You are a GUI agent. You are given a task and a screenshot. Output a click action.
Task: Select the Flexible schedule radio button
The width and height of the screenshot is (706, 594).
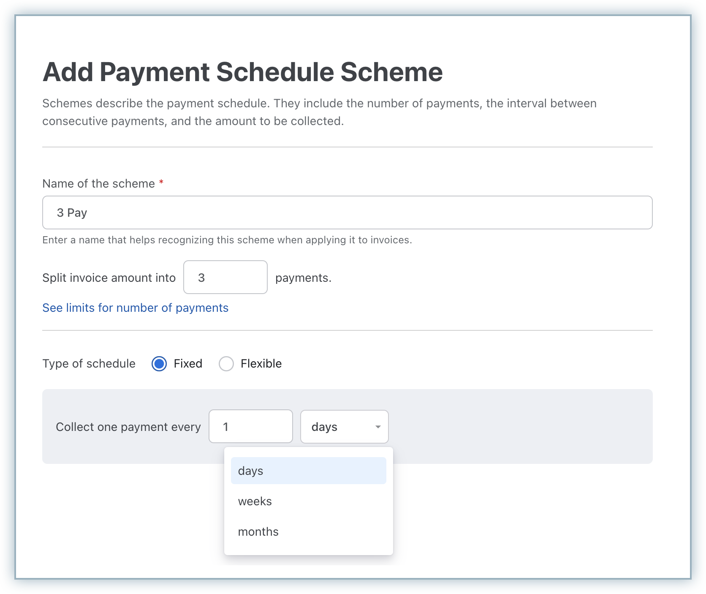(x=226, y=364)
